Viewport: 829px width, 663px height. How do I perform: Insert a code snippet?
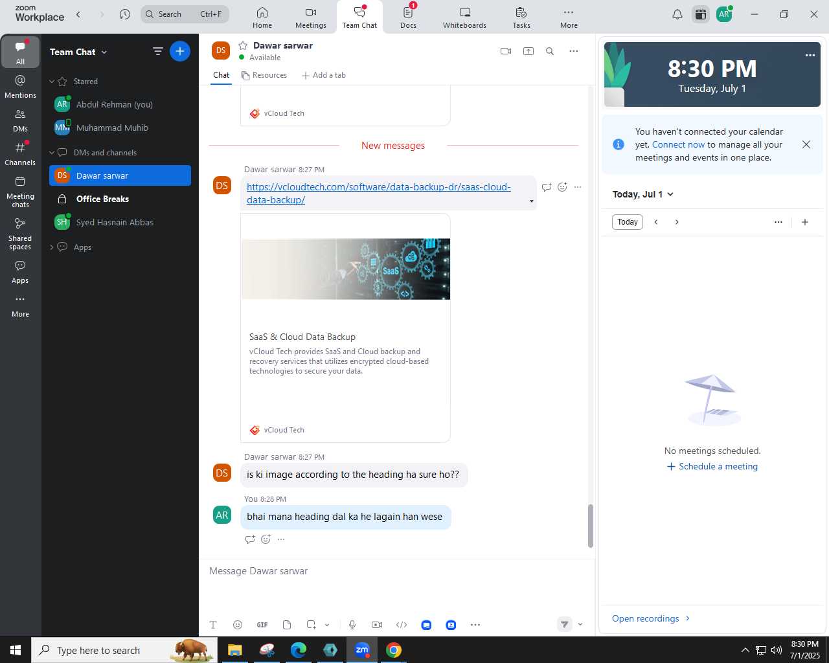(x=402, y=625)
